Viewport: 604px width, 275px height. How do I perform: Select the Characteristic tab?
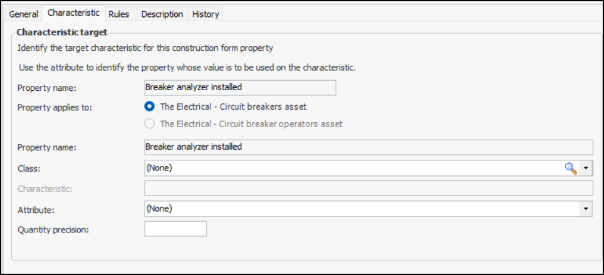[x=73, y=13]
